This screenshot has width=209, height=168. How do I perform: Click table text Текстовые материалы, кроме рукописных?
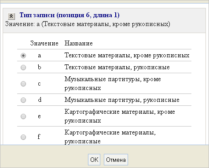coord(127,56)
